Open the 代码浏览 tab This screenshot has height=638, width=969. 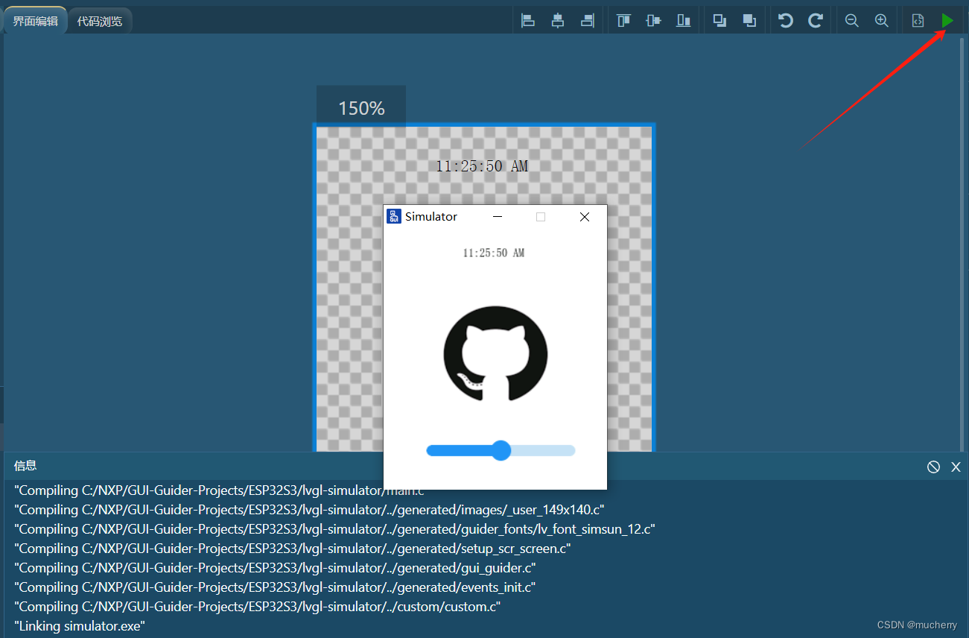(100, 21)
